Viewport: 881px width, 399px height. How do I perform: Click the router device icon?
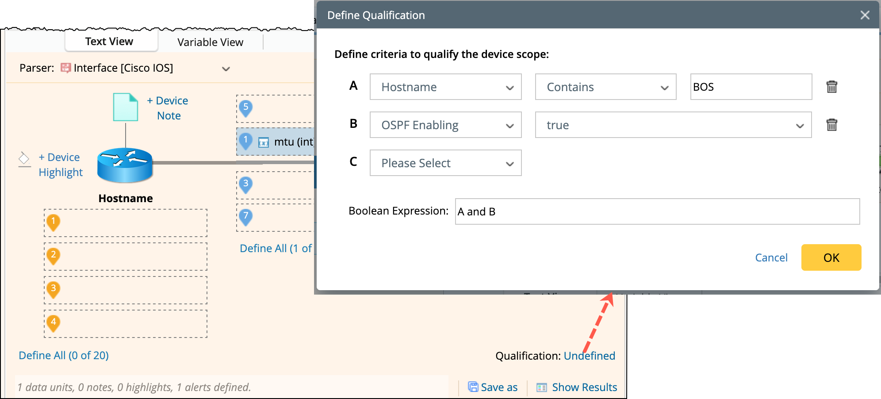(x=125, y=165)
